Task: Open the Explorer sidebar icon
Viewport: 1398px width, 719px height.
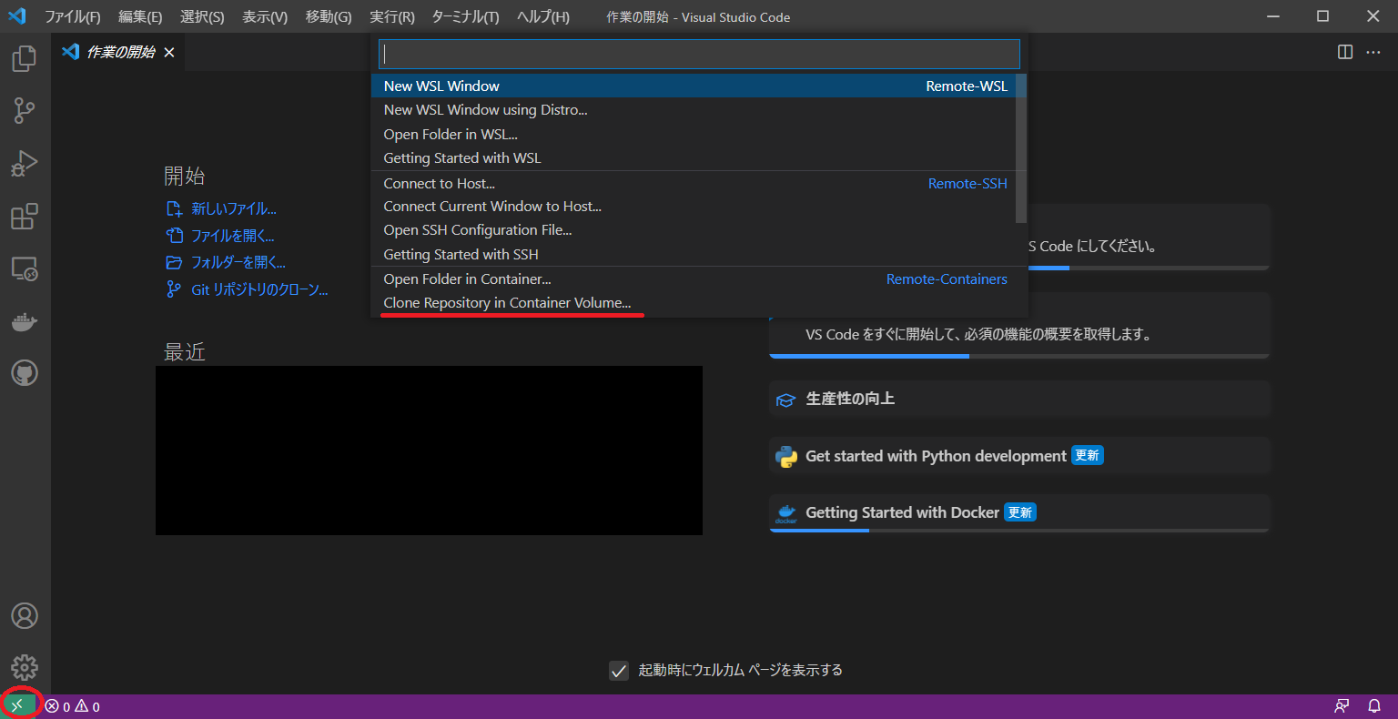Action: [x=24, y=57]
